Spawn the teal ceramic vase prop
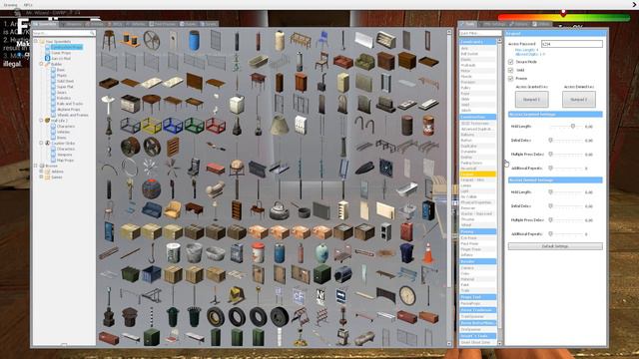This screenshot has height=359, width=639. [321, 252]
